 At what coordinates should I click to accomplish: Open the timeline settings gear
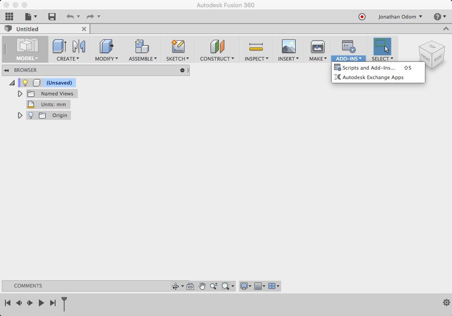pos(447,302)
